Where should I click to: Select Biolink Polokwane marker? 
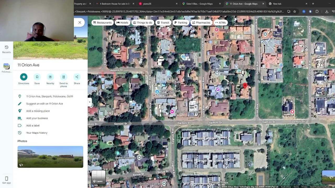(x=139, y=157)
